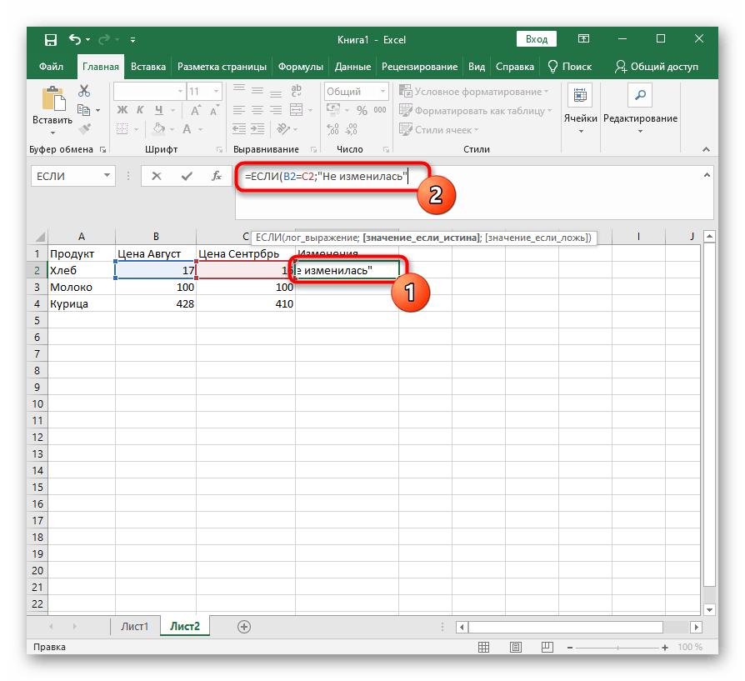Open Форматировать как таблицу menu

[x=476, y=110]
